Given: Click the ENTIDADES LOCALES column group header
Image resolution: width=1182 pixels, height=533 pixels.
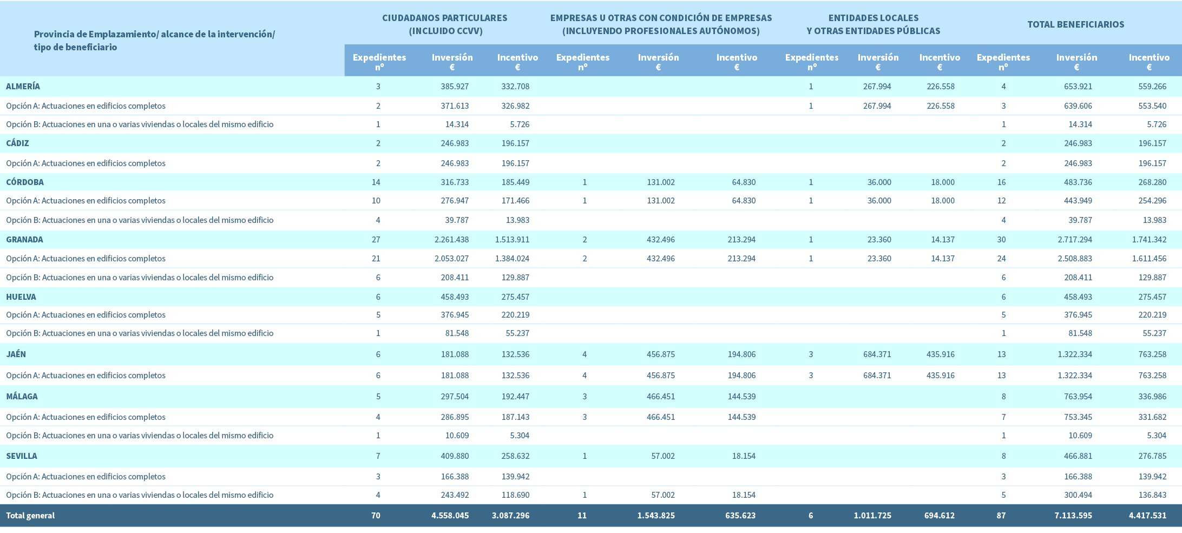Looking at the screenshot, I should coord(873,24).
